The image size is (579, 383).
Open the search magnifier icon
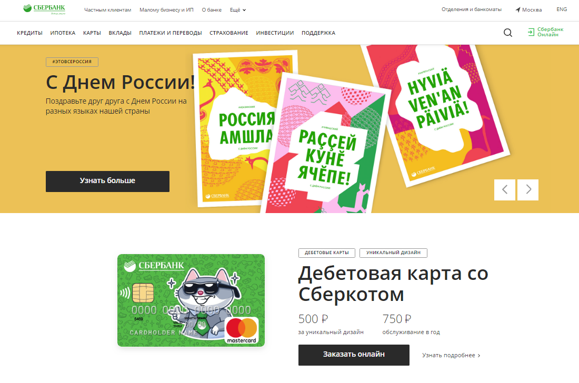[508, 33]
